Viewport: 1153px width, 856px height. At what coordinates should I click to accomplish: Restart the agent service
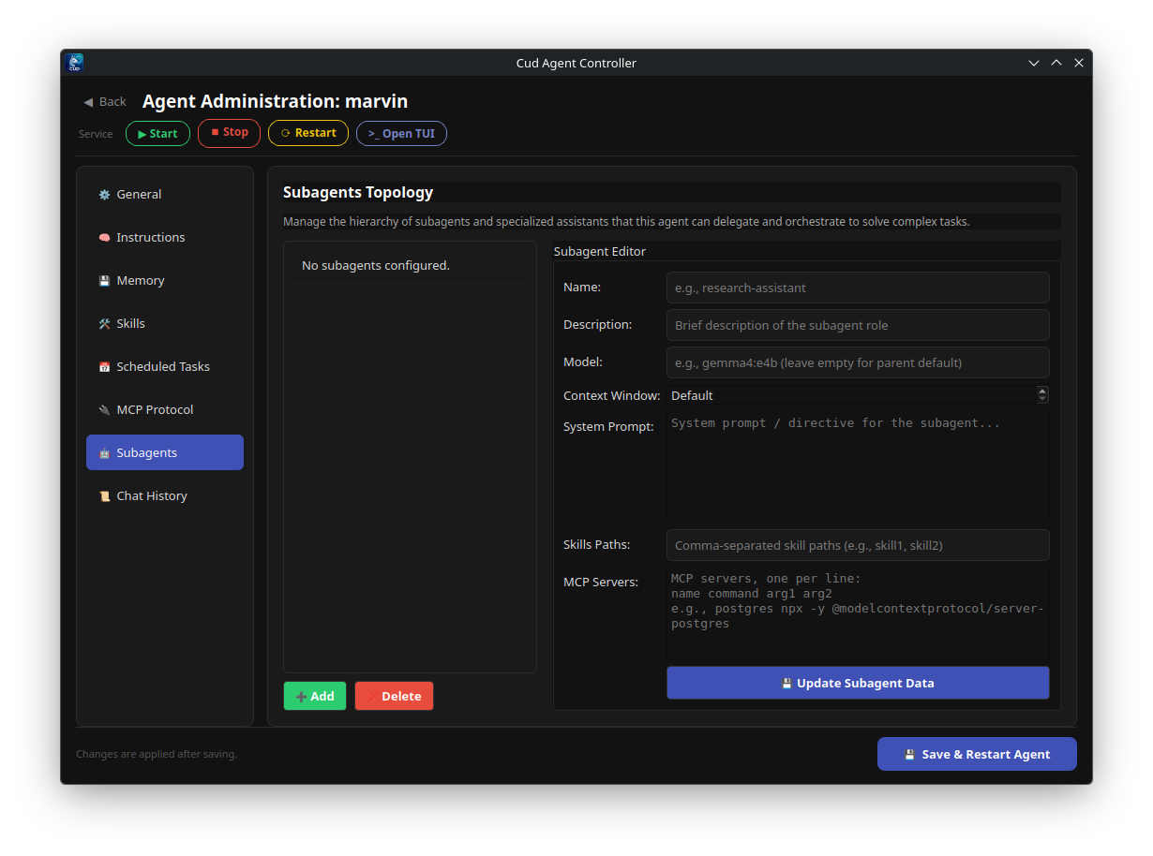point(308,133)
